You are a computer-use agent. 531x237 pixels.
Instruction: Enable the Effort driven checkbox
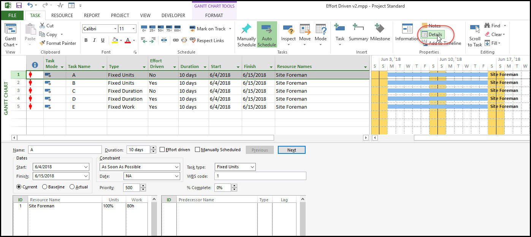[162, 150]
